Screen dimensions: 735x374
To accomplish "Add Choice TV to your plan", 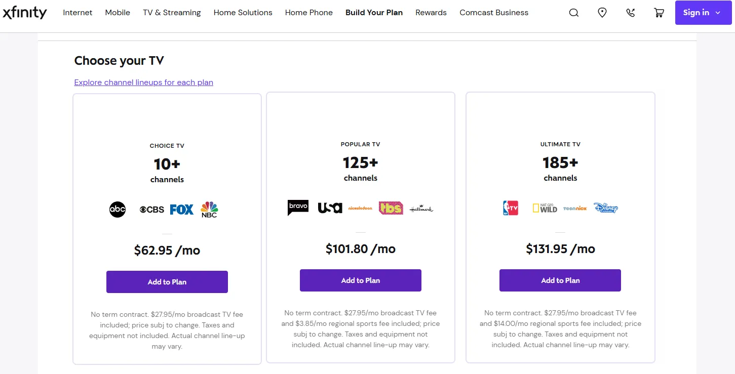I will click(167, 282).
